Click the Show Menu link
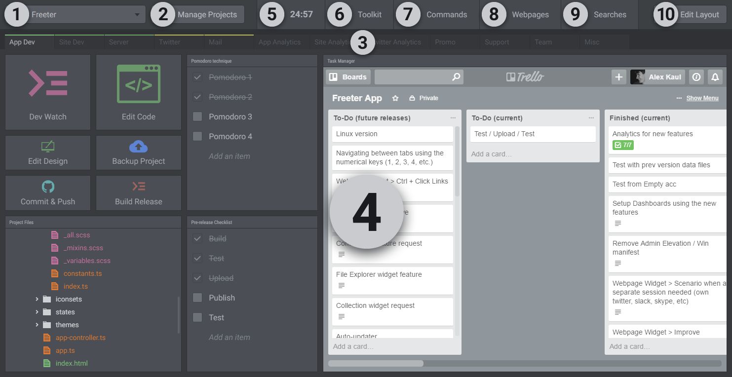 (x=702, y=98)
